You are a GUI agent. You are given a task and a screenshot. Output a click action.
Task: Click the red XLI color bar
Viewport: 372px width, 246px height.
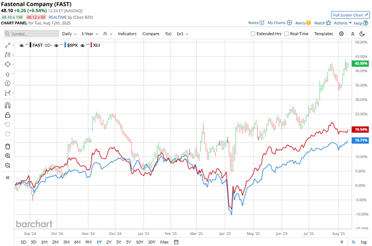[91, 45]
